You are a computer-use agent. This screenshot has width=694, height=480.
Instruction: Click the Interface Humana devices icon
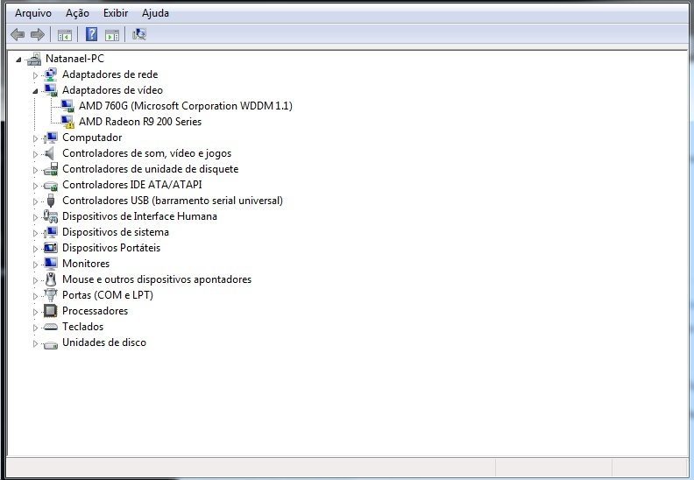[x=51, y=216]
